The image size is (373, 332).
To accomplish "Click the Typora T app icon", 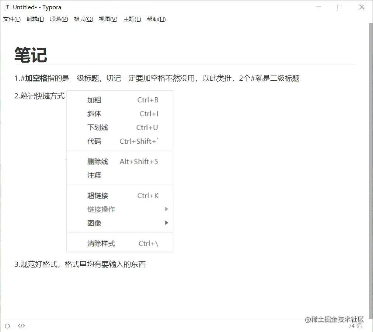I will (x=7, y=7).
